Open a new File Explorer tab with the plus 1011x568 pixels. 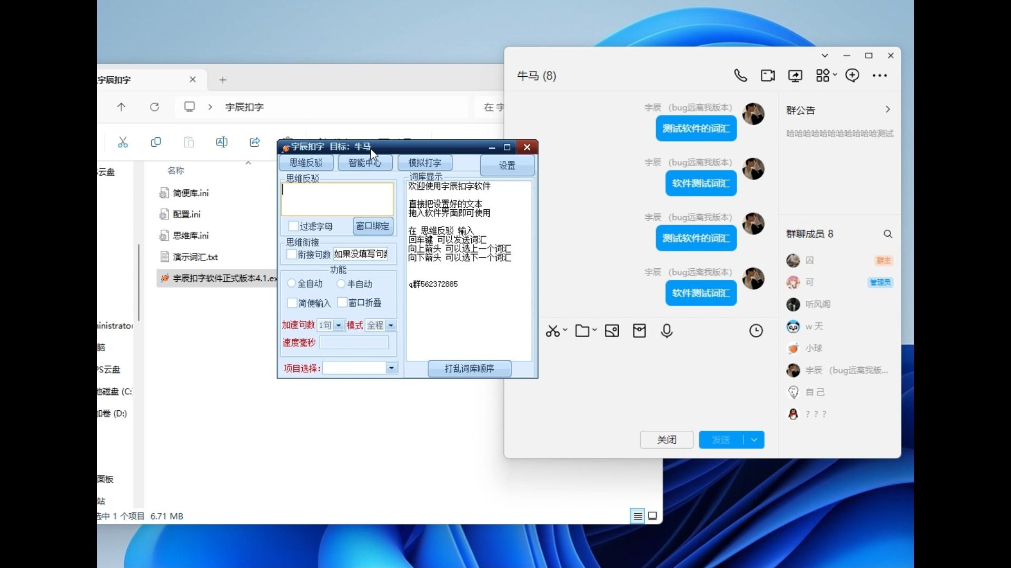pyautogui.click(x=223, y=80)
